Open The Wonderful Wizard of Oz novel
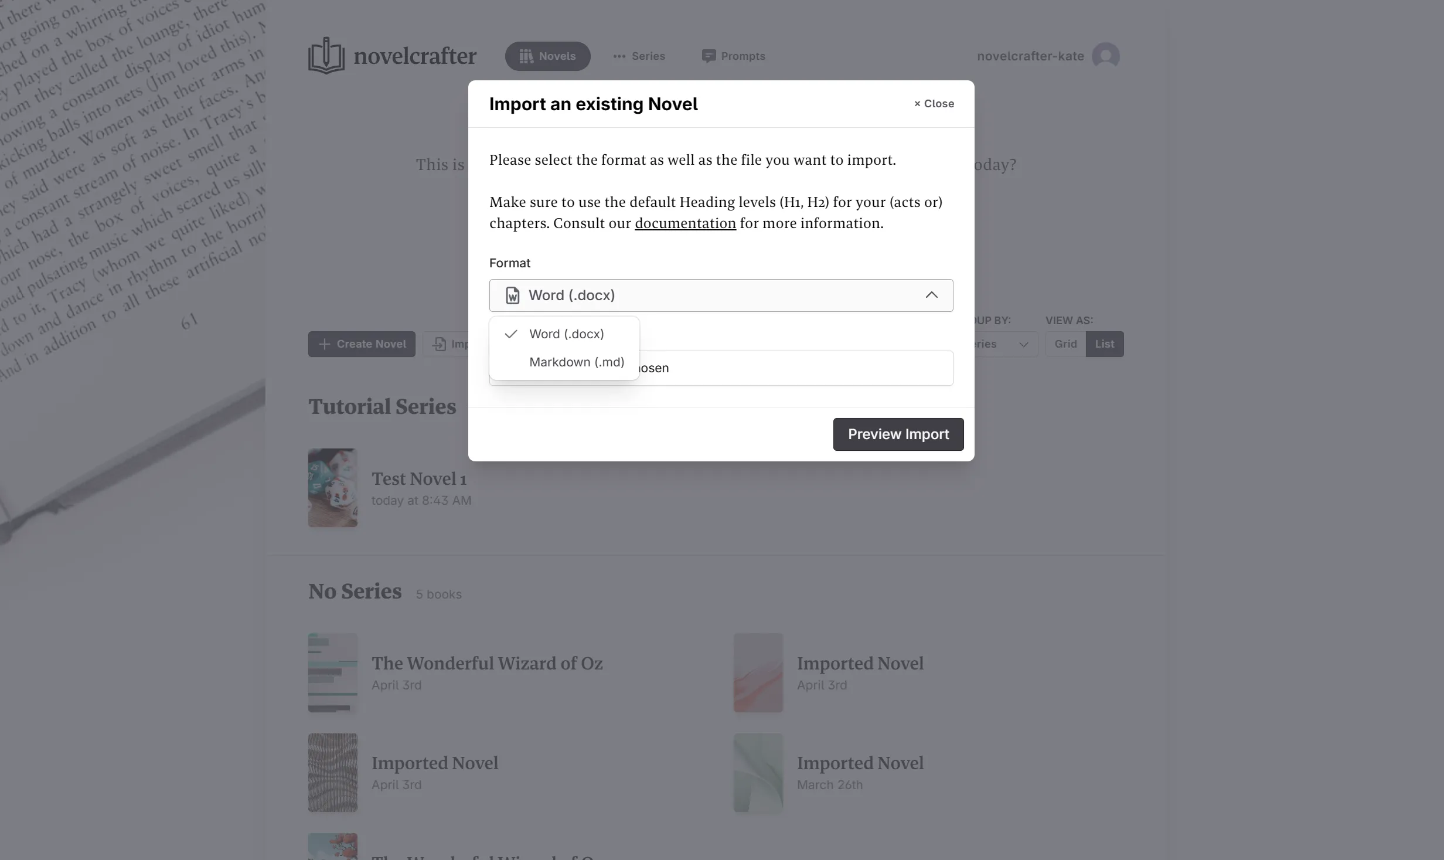The height and width of the screenshot is (860, 1444). click(x=486, y=663)
